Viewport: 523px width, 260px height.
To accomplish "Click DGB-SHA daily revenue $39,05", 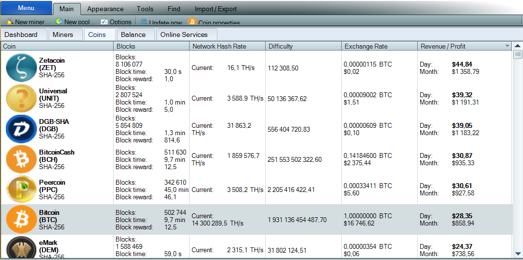I will coord(462,125).
